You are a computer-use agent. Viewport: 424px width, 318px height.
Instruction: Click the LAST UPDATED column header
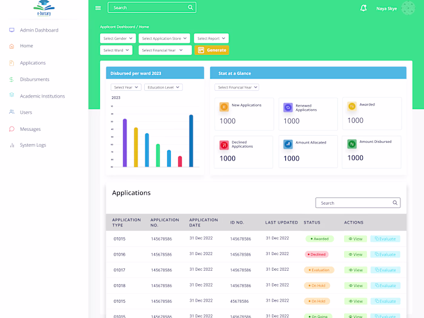[x=281, y=222]
